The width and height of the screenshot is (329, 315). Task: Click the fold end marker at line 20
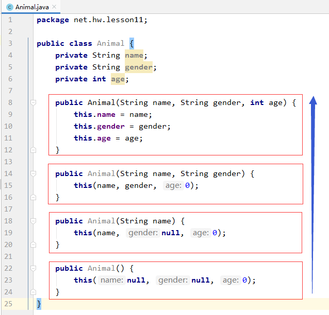(x=33, y=244)
